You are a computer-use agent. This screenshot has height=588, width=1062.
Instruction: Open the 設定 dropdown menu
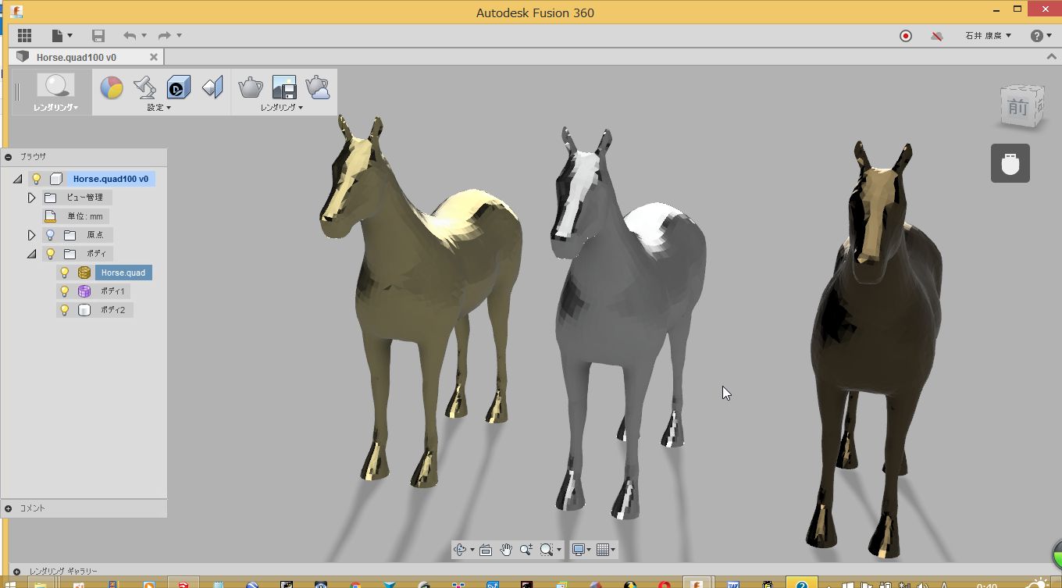159,108
